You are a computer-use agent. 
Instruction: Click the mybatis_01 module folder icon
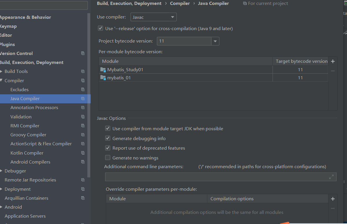(x=103, y=78)
